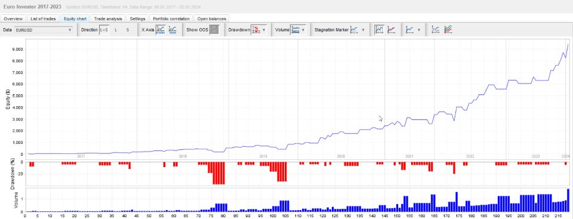Select L (long only) direction
This screenshot has width=573, height=219.
(x=116, y=30)
